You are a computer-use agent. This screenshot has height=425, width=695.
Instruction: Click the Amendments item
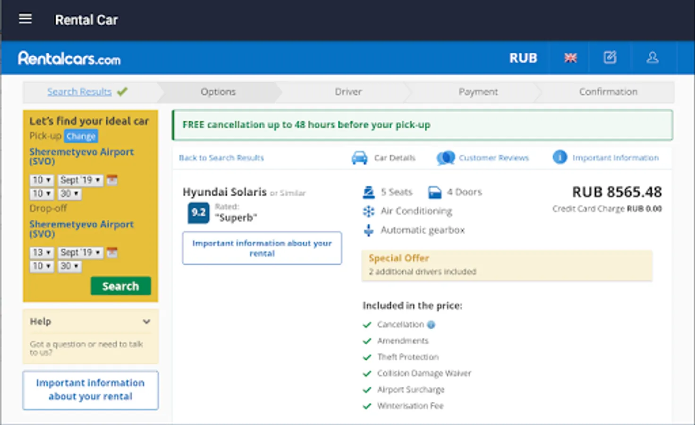(x=403, y=341)
